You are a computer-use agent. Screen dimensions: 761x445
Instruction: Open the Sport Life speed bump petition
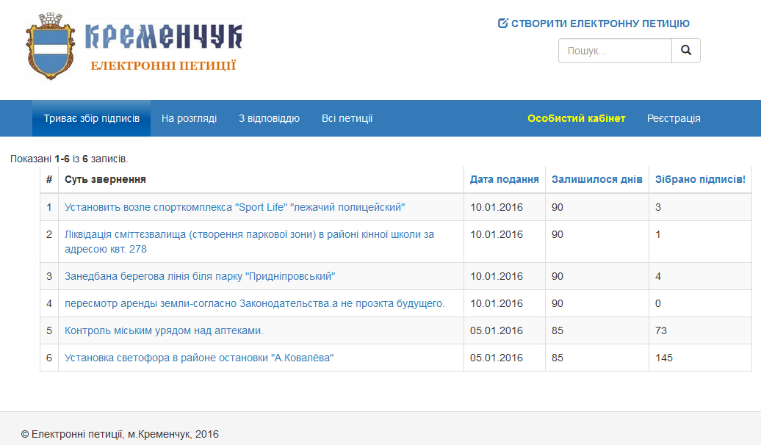(x=234, y=207)
